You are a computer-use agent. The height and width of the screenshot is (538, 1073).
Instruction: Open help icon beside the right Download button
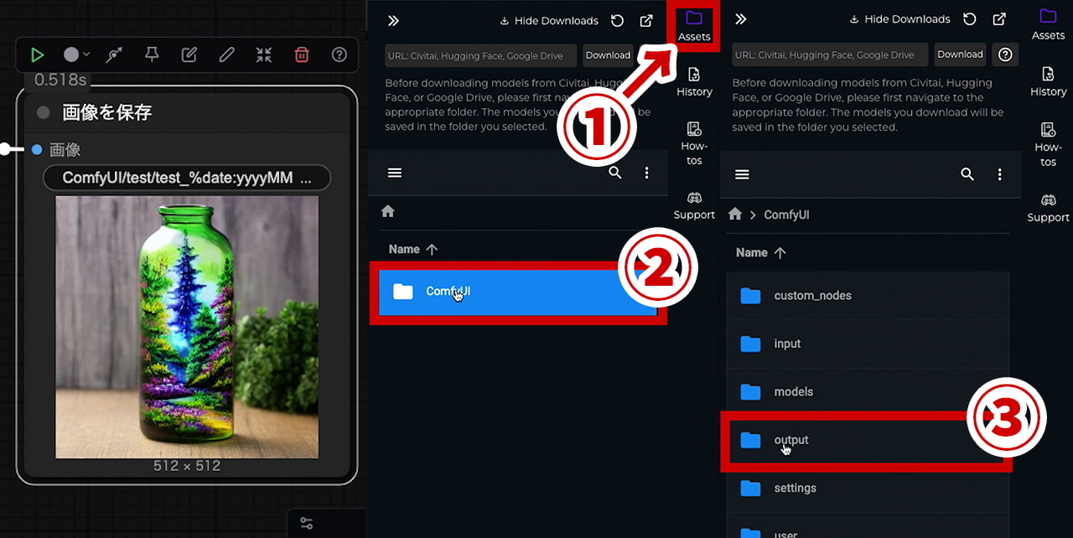point(1005,54)
